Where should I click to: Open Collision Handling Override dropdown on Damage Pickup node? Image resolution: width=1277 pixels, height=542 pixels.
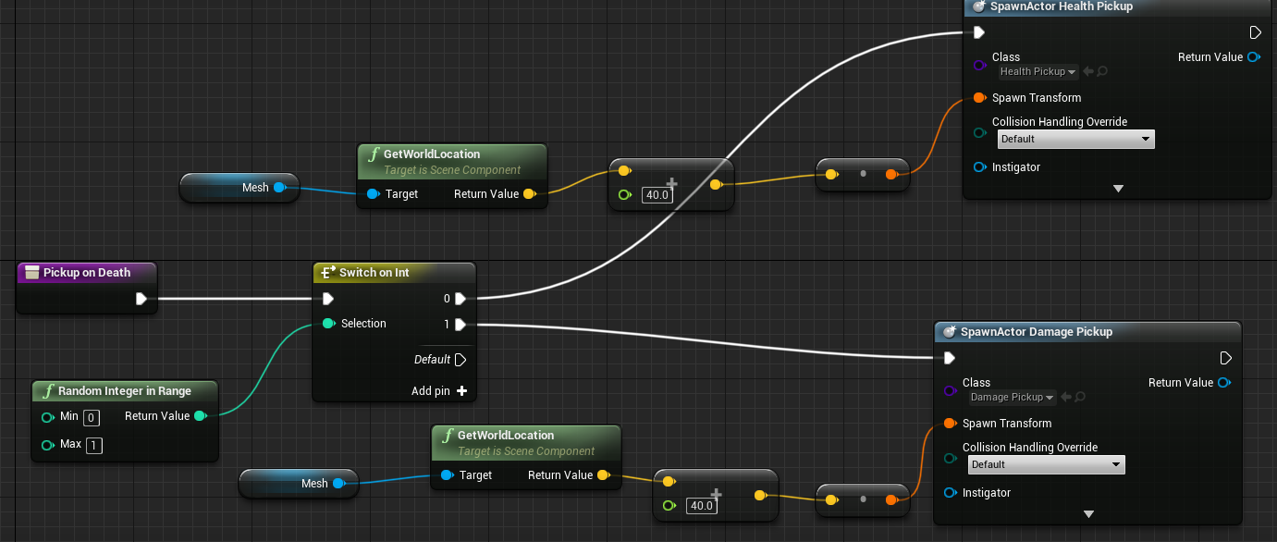[x=1046, y=465]
